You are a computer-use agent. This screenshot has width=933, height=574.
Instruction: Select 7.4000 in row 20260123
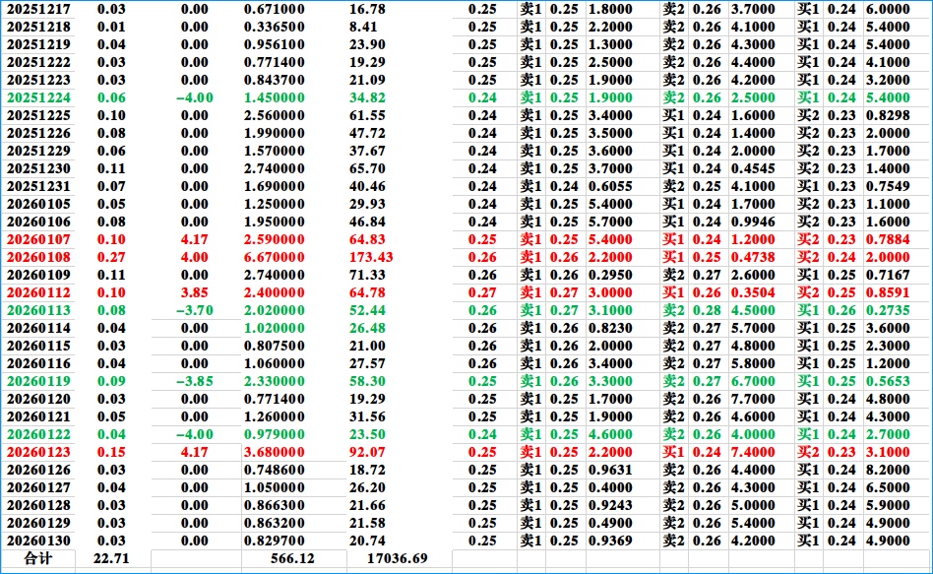[753, 452]
